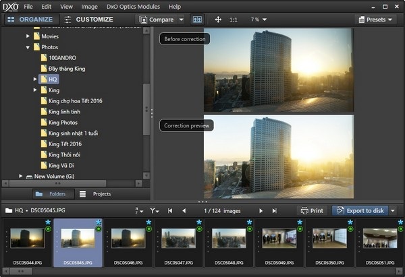Click the Print button

312,211
